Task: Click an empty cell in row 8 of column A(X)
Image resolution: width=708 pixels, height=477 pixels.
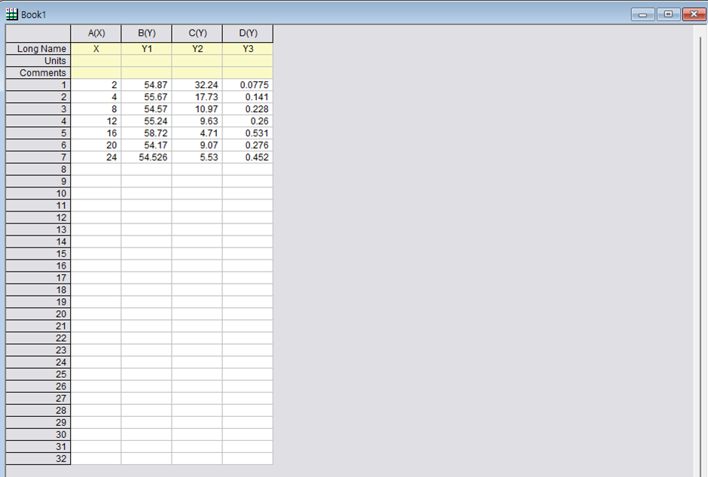Action: (95, 169)
